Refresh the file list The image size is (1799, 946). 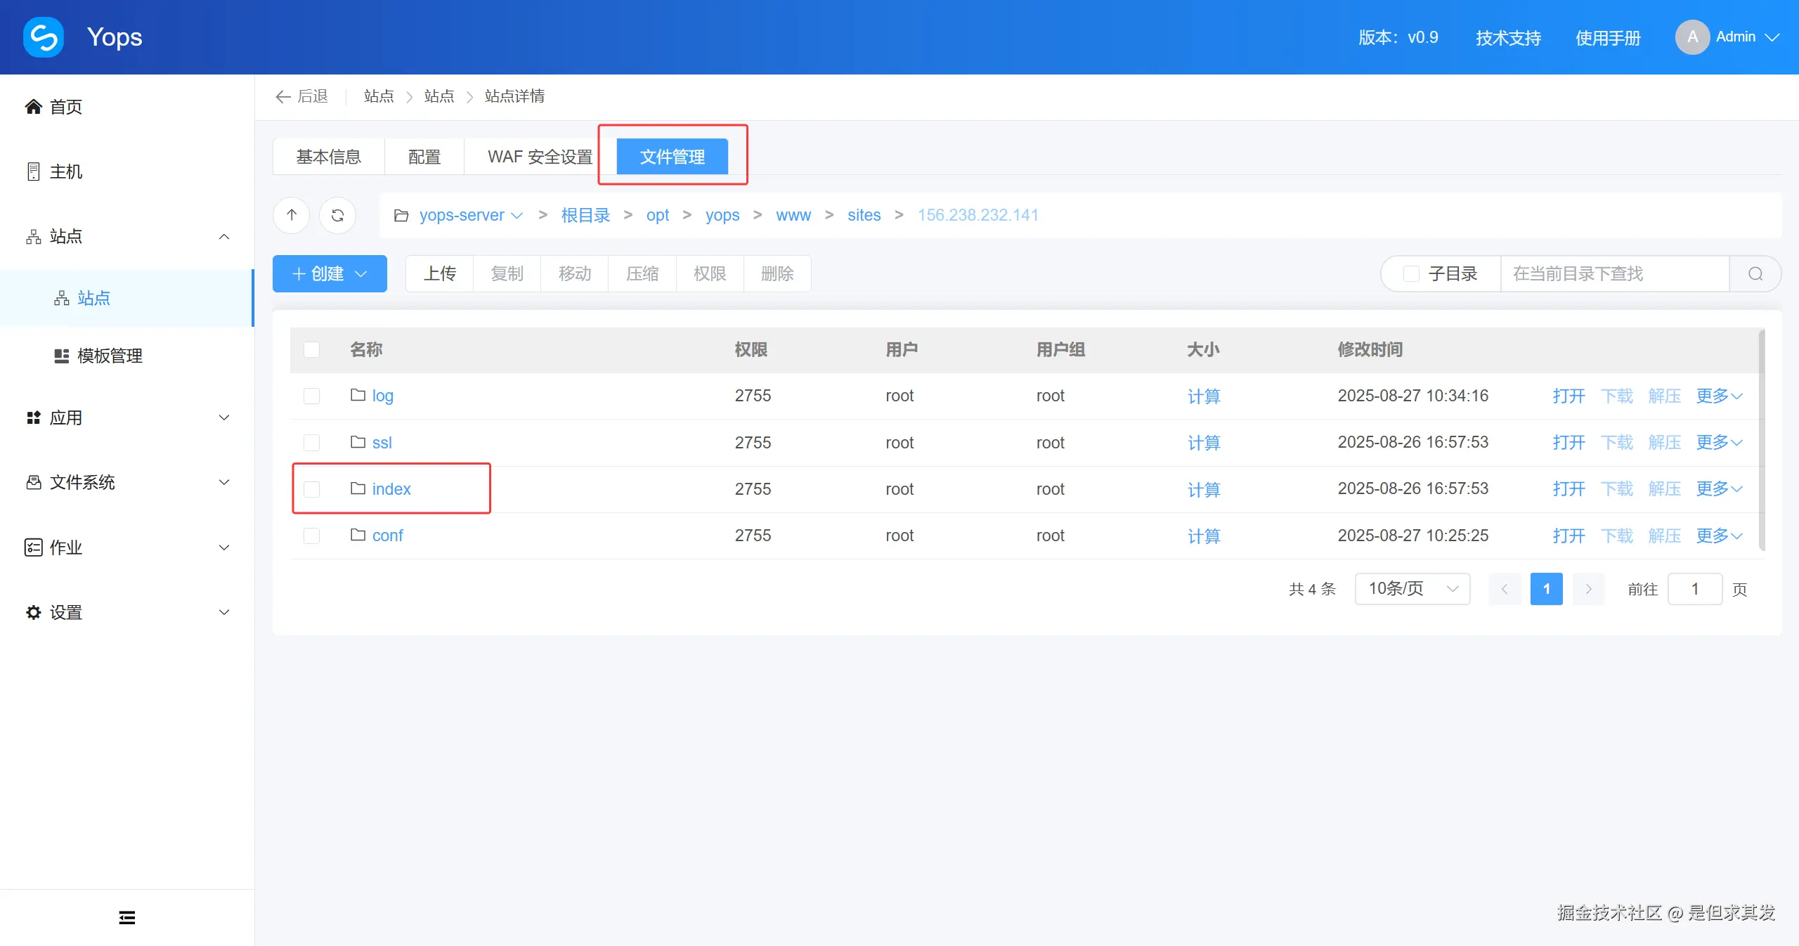(337, 215)
